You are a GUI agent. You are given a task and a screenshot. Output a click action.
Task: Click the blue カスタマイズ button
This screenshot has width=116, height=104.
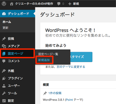81,57
